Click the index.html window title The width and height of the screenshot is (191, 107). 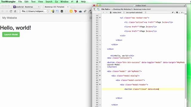141,5
